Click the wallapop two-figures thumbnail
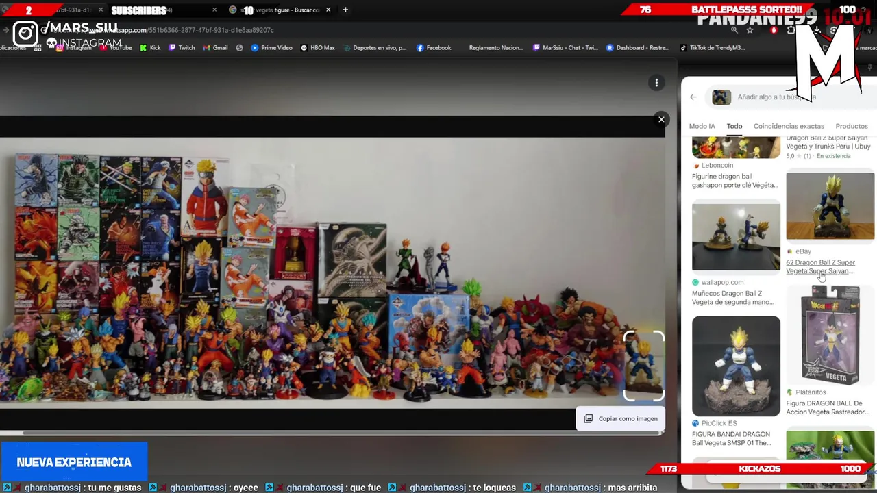The image size is (877, 493). pyautogui.click(x=736, y=237)
